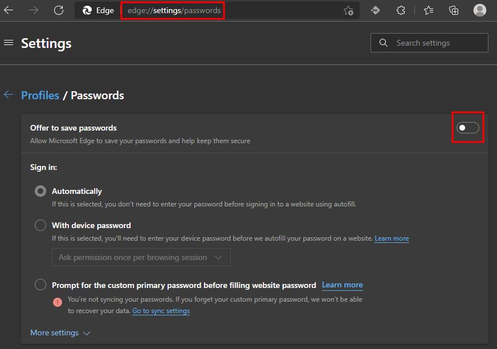This screenshot has height=349, width=497.
Task: Go back with the browser back arrow
Action: [9, 10]
